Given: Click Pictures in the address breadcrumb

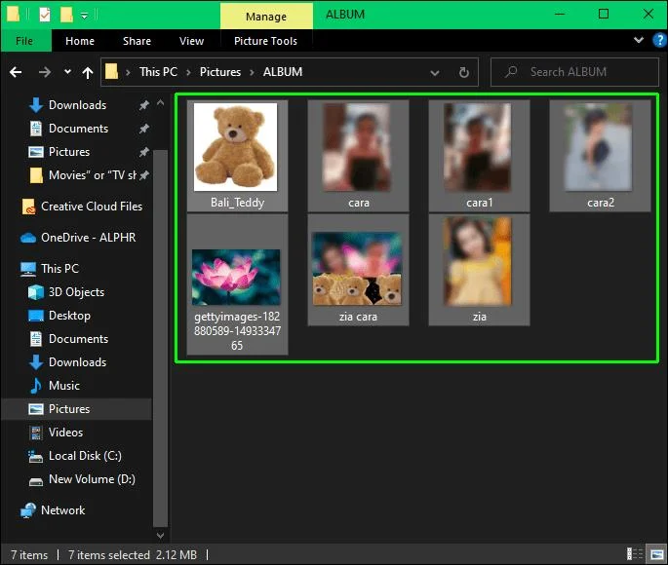Looking at the screenshot, I should pyautogui.click(x=220, y=72).
